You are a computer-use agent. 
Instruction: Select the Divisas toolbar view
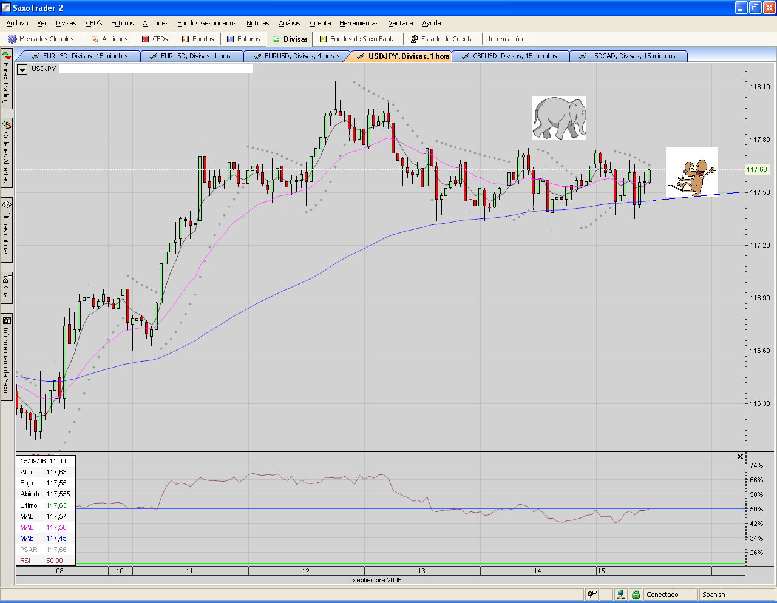click(290, 39)
